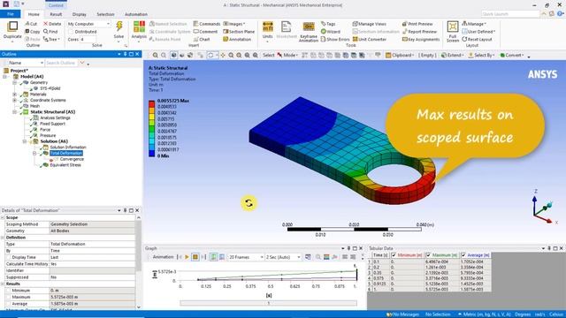Switch to the Result ribbon tab
The width and height of the screenshot is (566, 318).
[56, 14]
